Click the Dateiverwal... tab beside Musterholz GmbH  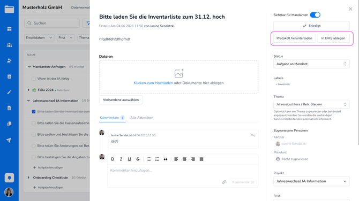80,7
